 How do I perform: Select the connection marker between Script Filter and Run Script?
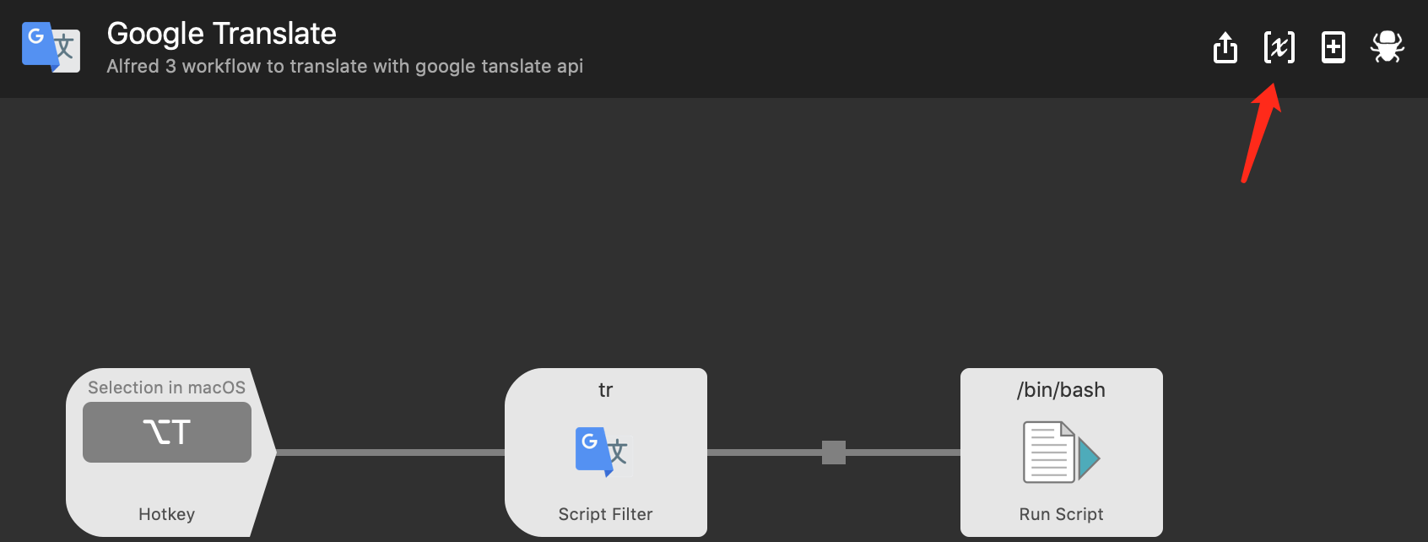[x=832, y=453]
